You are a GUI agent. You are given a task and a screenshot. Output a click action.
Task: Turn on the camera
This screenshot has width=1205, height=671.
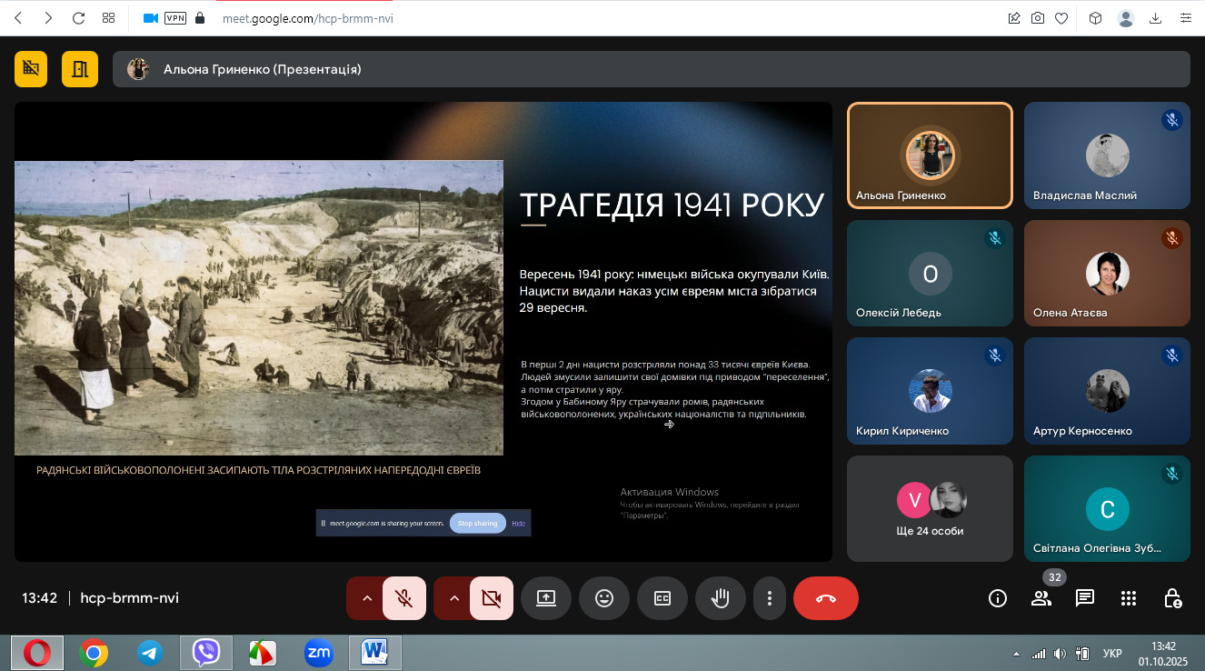pyautogui.click(x=492, y=598)
